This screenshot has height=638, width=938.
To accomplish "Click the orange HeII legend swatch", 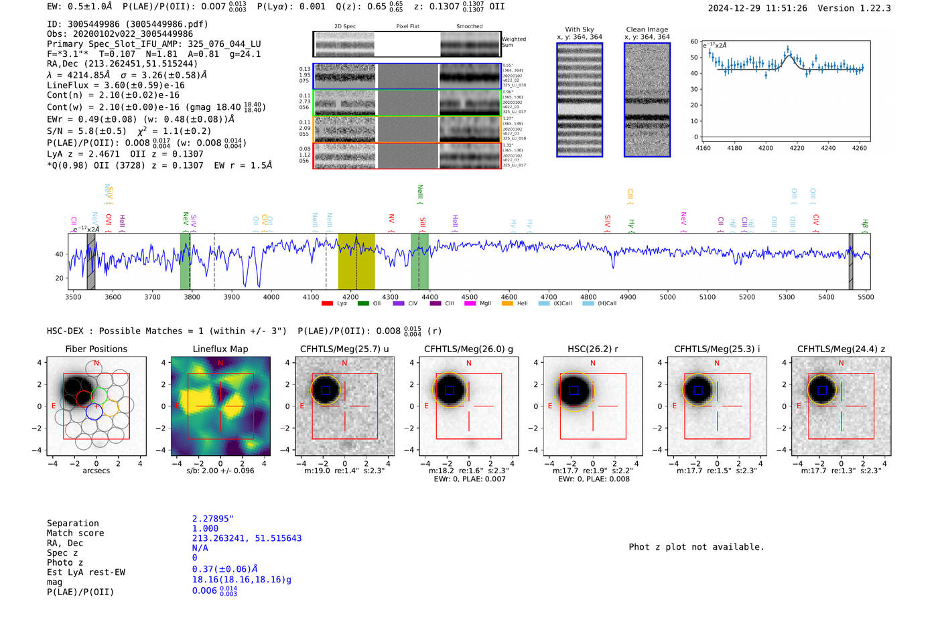I will (x=507, y=303).
